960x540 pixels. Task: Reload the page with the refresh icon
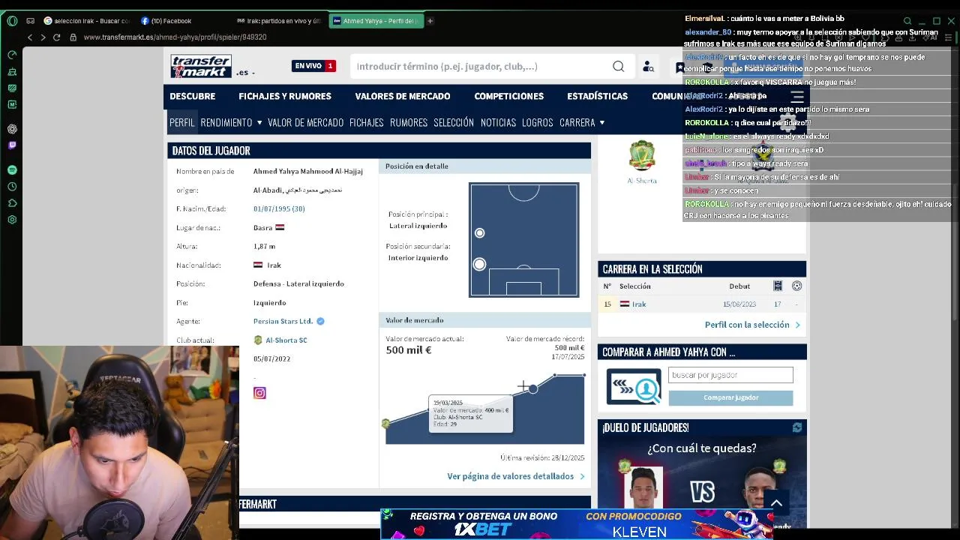click(56, 37)
